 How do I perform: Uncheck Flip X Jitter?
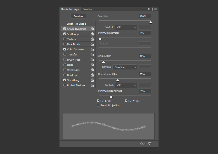(x=98, y=101)
